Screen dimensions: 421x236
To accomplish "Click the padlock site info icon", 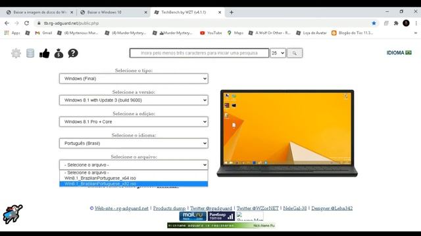I will coord(39,24).
